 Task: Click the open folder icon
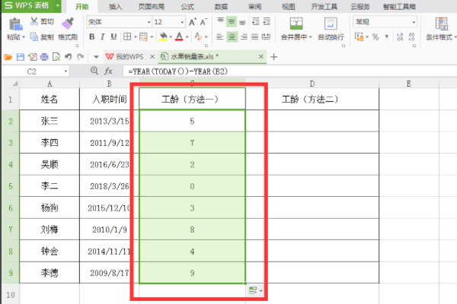point(8,57)
